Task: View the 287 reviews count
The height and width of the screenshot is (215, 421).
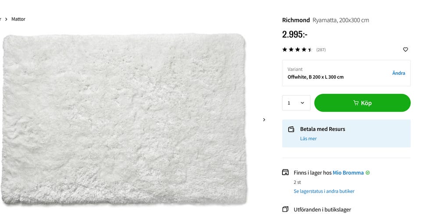Action: [321, 50]
